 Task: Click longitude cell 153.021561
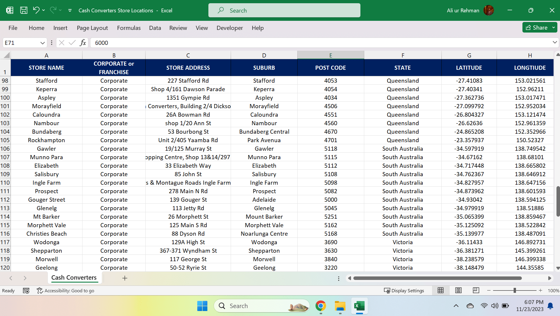[x=530, y=81]
